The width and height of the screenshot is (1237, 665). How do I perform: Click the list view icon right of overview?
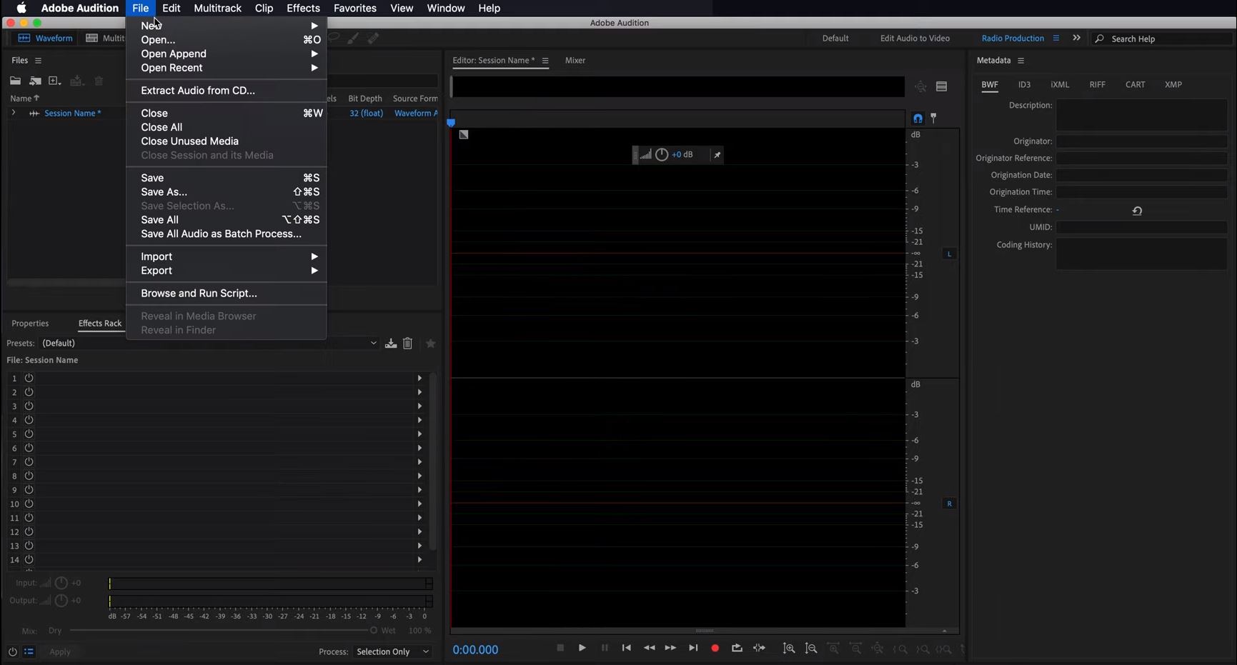pyautogui.click(x=942, y=86)
